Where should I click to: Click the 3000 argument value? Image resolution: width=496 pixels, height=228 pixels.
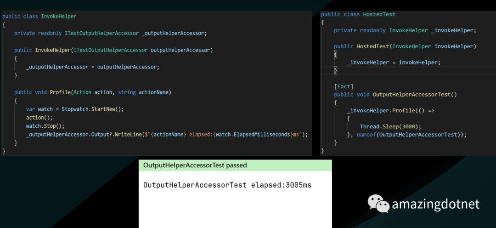click(408, 127)
